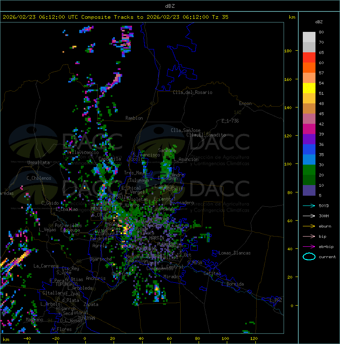Click the 'V_Flores' place label
340x344 pixels.
(62, 329)
